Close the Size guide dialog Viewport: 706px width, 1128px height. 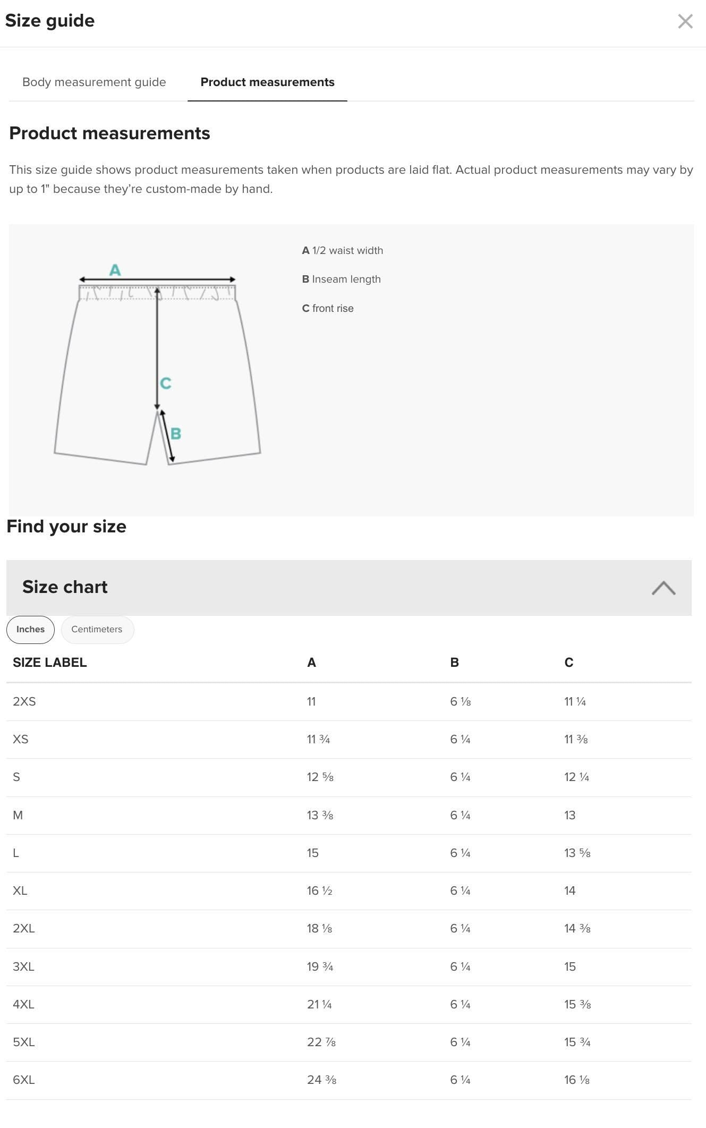click(x=685, y=21)
